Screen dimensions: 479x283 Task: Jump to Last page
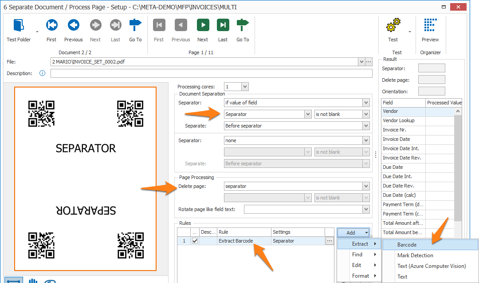pos(223,25)
